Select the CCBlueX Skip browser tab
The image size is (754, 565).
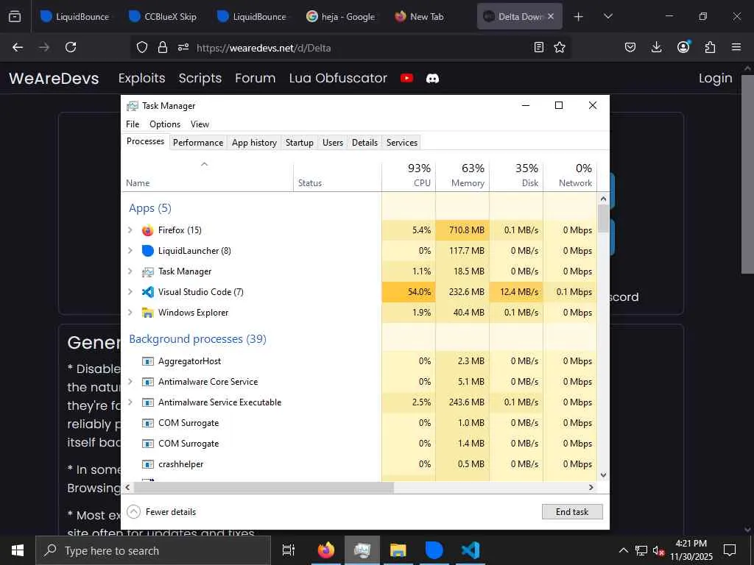tap(163, 16)
